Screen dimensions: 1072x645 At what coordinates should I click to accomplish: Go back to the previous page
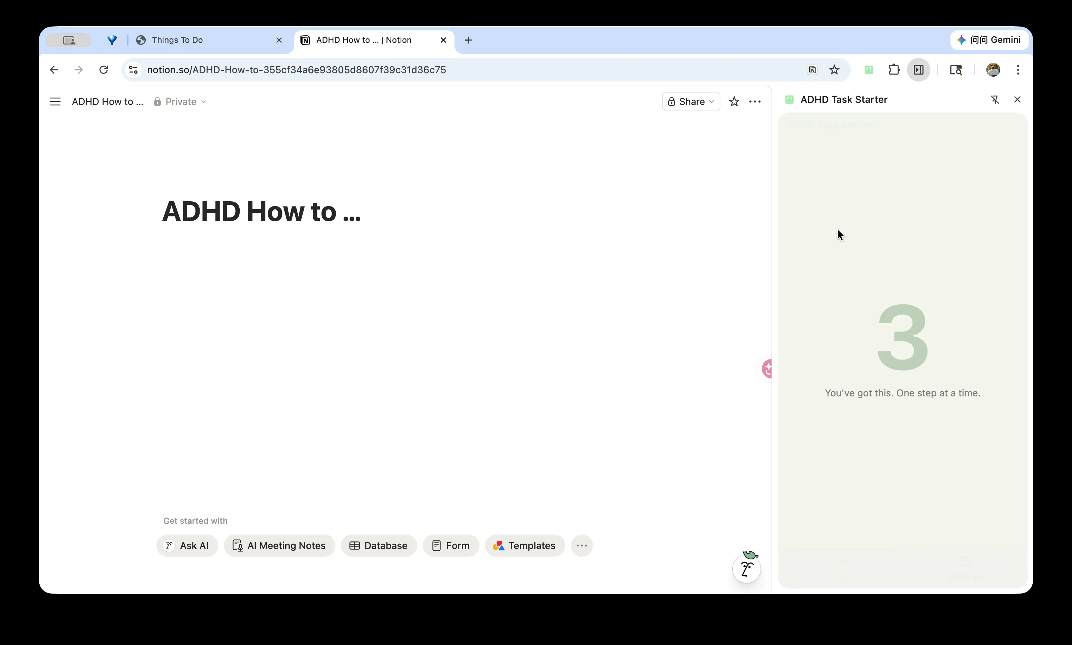(x=54, y=70)
